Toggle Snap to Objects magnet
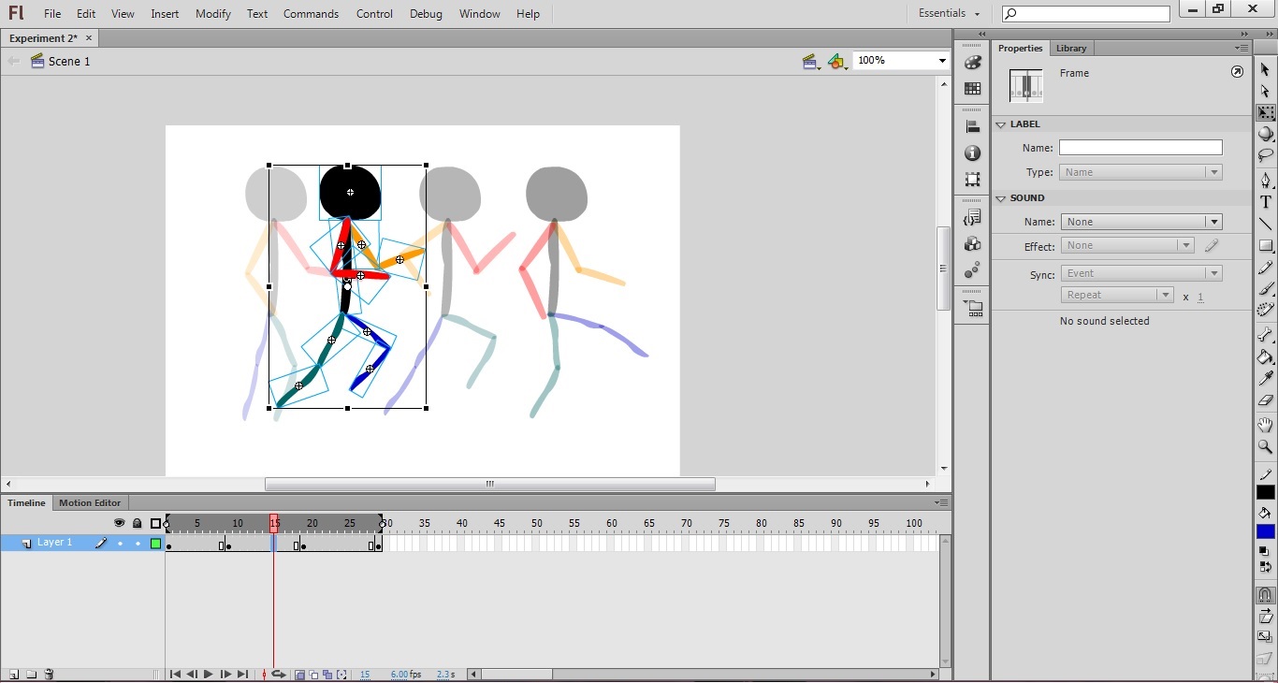 point(1265,595)
